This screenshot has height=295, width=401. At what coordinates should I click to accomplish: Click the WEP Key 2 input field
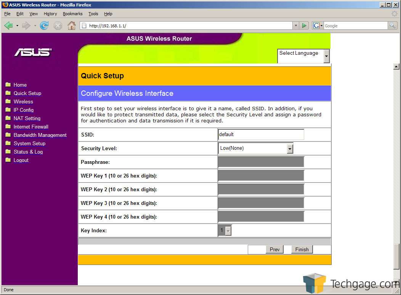(261, 189)
